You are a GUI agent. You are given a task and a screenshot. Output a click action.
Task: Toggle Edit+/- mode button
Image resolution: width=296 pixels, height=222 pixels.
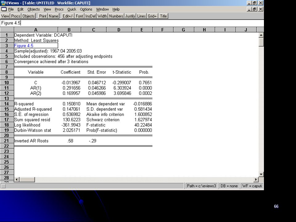pyautogui.click(x=68, y=16)
